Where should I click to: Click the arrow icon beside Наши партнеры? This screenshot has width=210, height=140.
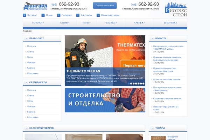[98, 15]
